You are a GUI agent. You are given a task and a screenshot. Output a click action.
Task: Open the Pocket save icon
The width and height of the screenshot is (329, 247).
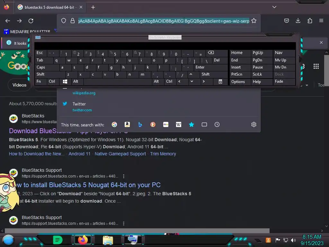click(286, 21)
